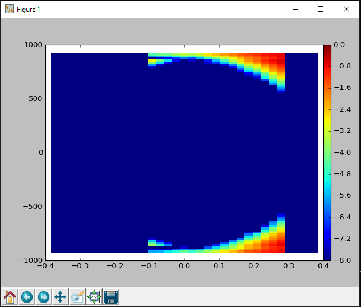The height and width of the screenshot is (307, 361).
Task: Click the colorbar label '−8.0'
Action: pos(343,260)
